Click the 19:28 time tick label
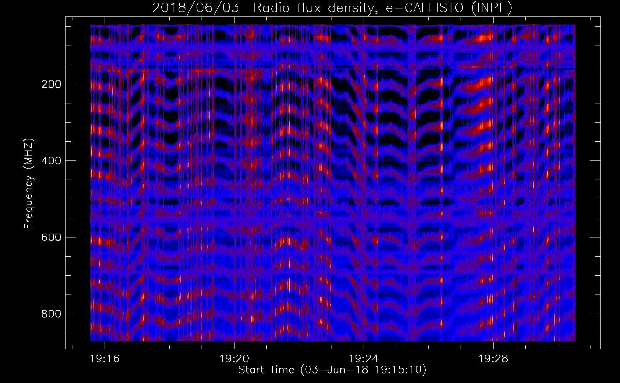This screenshot has height=383, width=620. click(x=493, y=359)
